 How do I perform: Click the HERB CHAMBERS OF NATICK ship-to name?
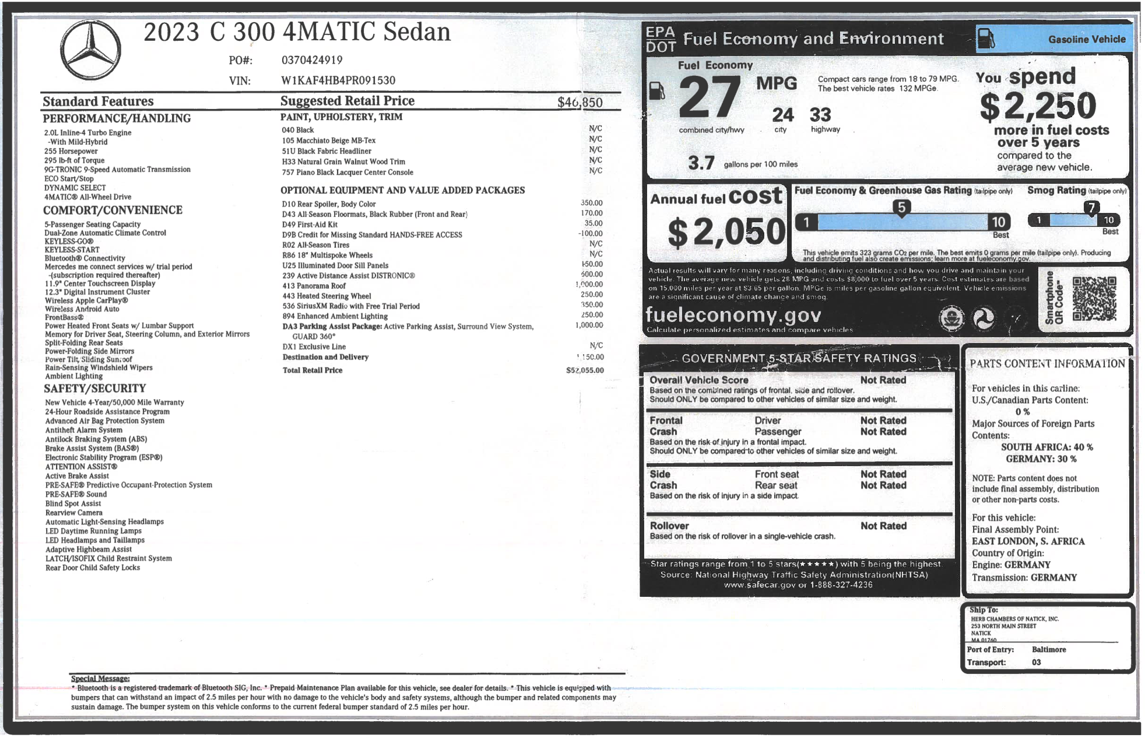pyautogui.click(x=1014, y=620)
